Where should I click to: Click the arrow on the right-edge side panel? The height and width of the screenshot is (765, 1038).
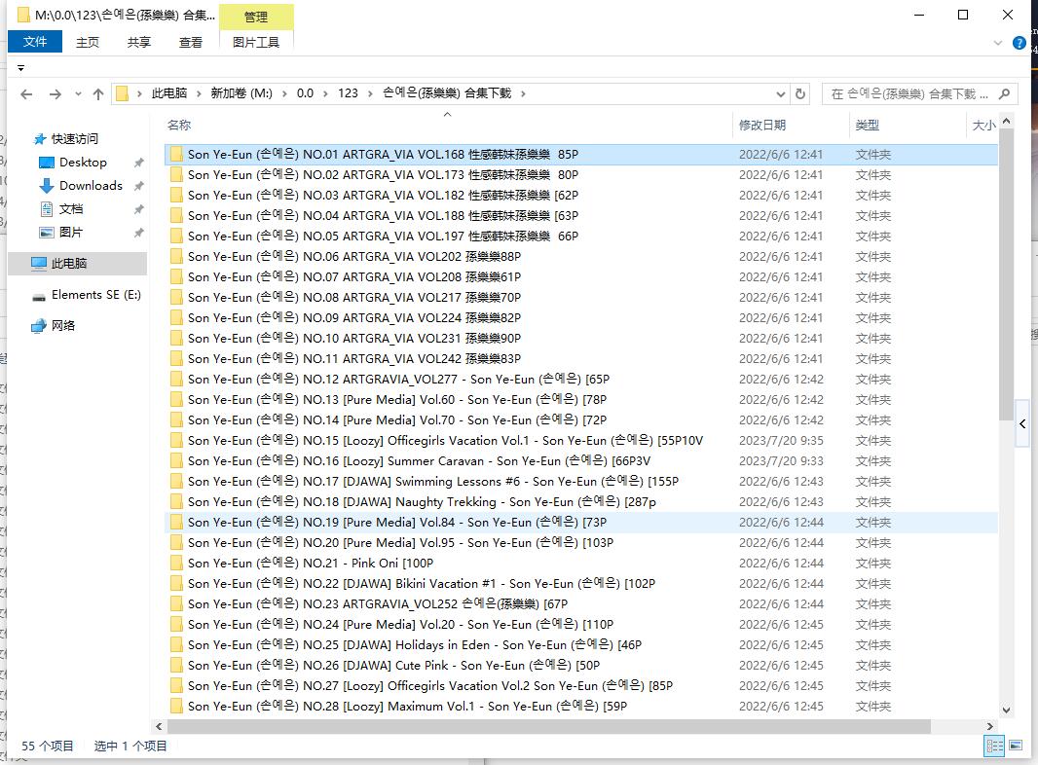(1022, 423)
